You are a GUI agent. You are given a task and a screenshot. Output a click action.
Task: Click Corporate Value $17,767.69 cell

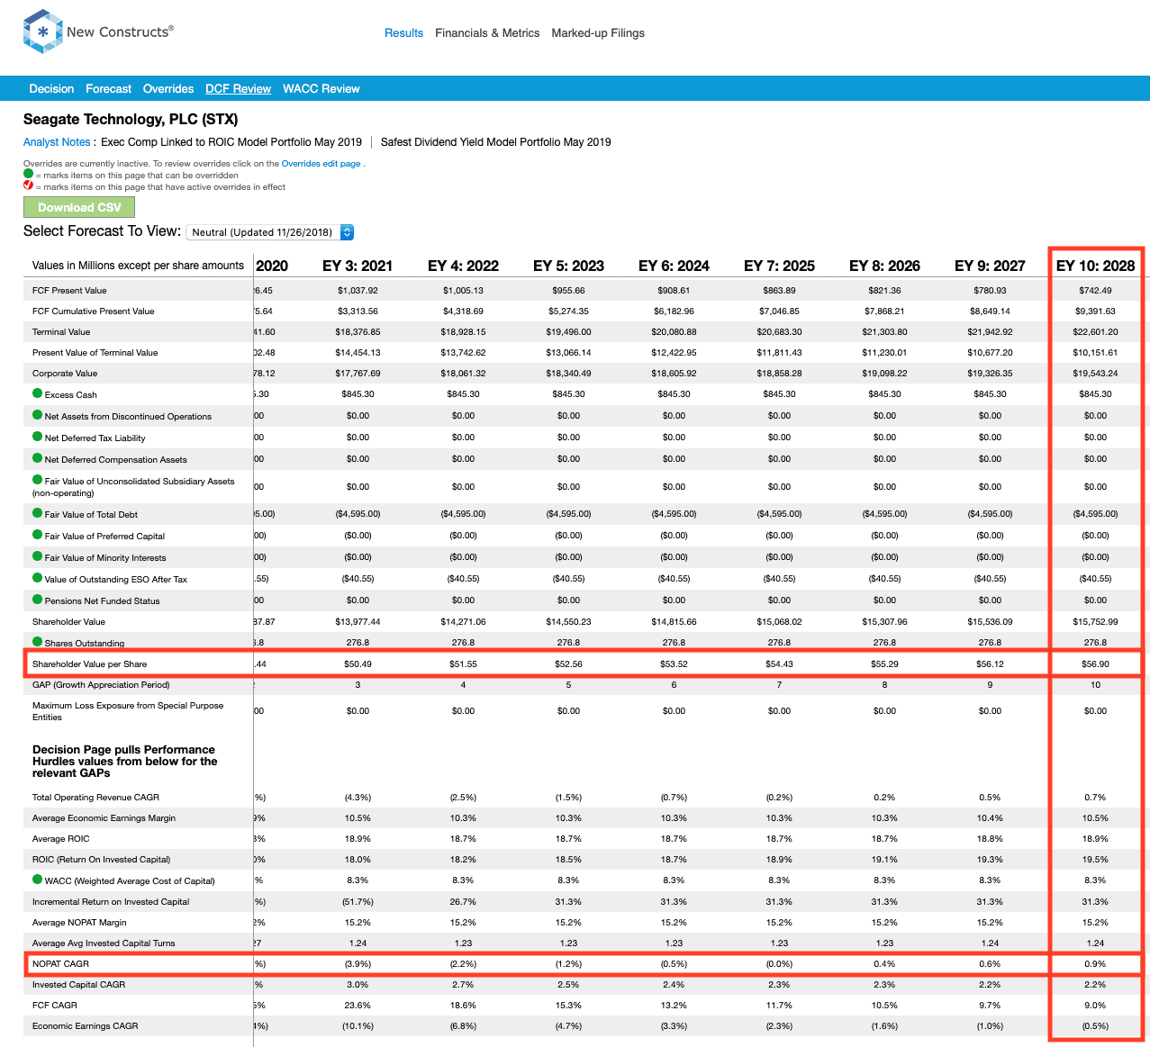point(358,374)
